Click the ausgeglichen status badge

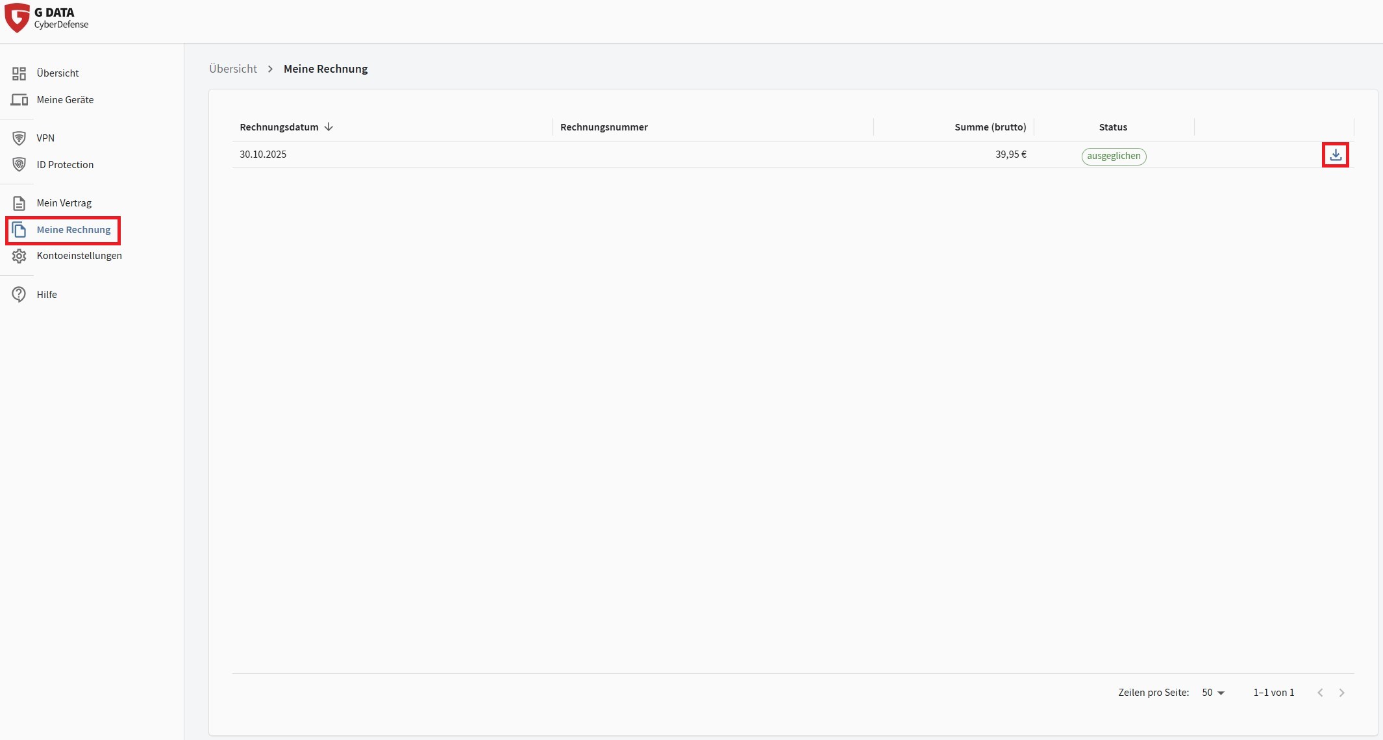(1114, 156)
